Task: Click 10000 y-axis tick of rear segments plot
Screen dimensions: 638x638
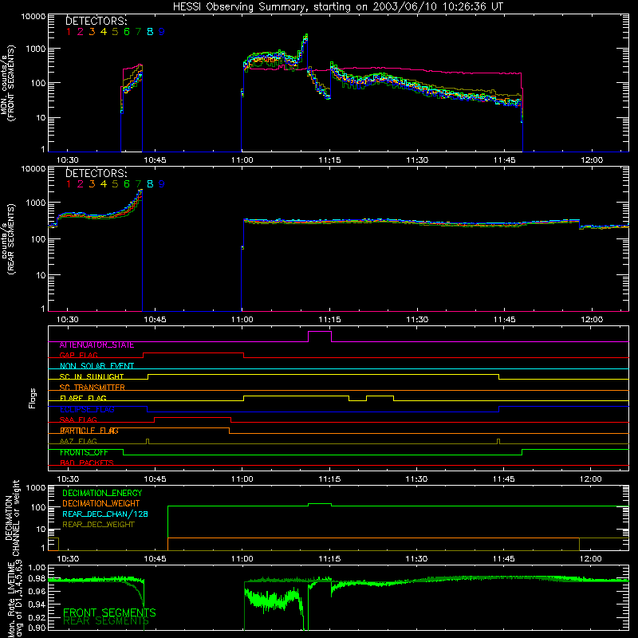Action: click(x=33, y=168)
